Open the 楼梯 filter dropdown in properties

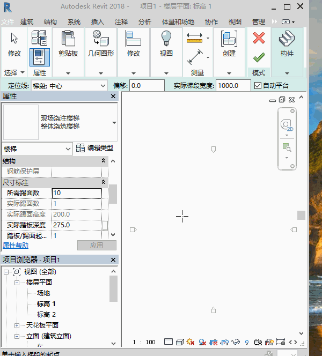[68, 149]
